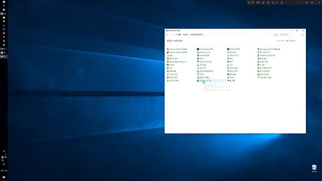The height and width of the screenshot is (181, 322).
Task: Open 저장소 공간 item
Action: 172,74
